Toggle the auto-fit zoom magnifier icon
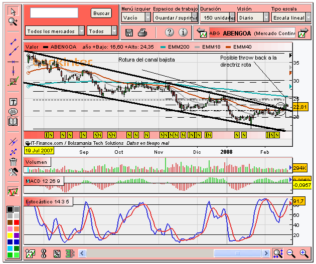 pyautogui.click(x=278, y=253)
